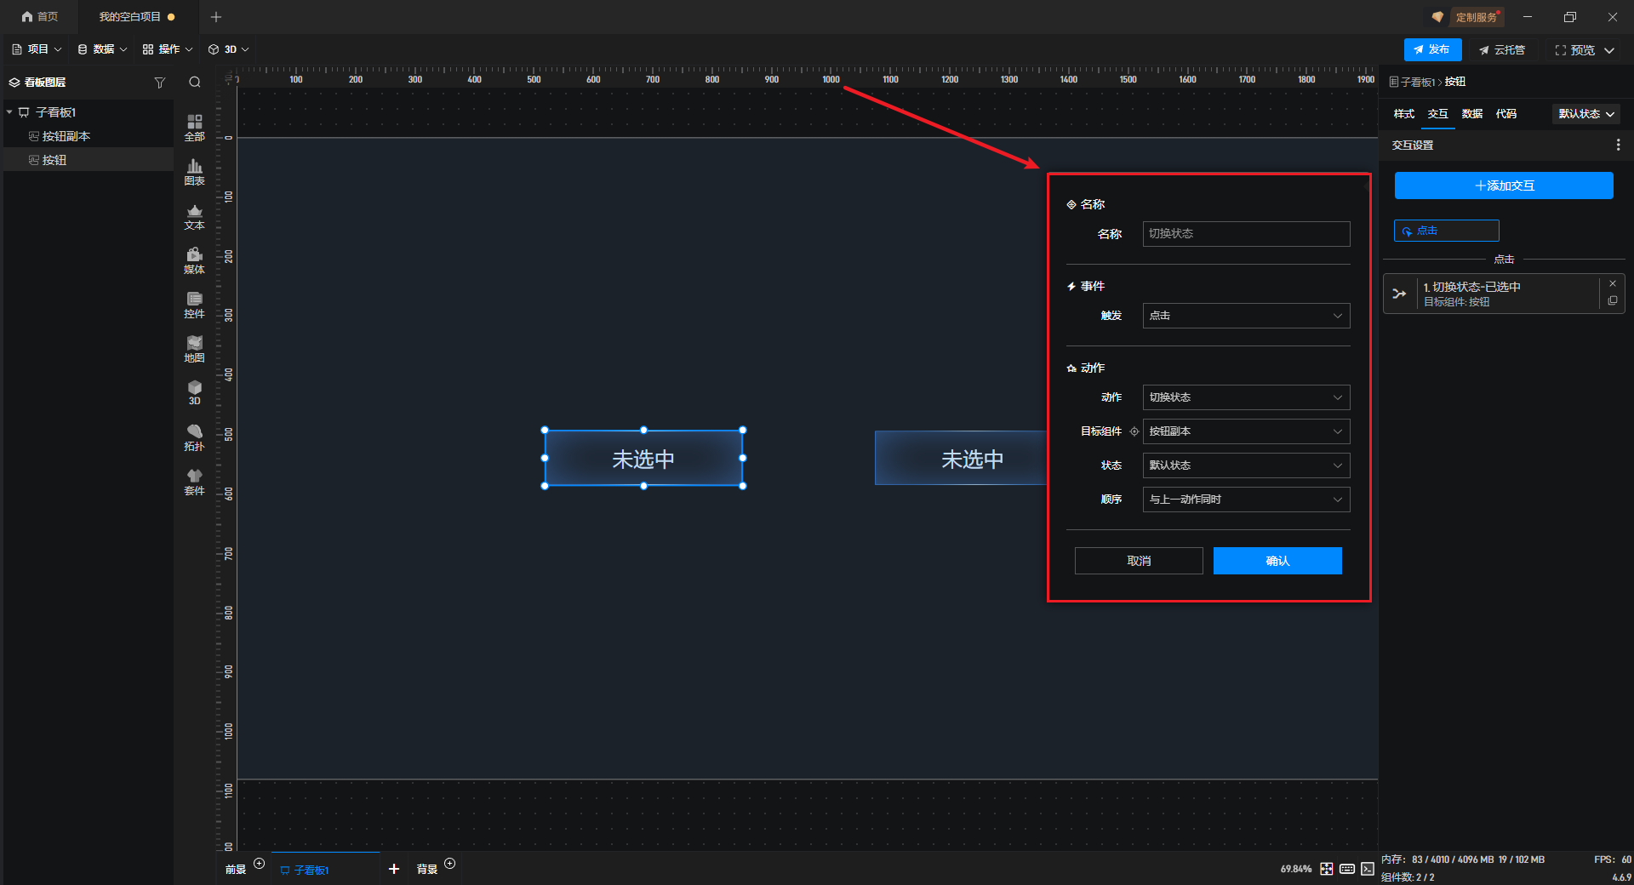Open the 图表 charts component category
Image resolution: width=1634 pixels, height=885 pixels.
(x=194, y=172)
